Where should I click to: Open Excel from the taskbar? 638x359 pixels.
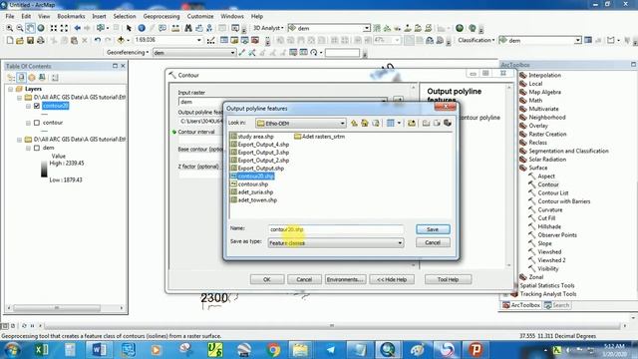pyautogui.click(x=42, y=350)
